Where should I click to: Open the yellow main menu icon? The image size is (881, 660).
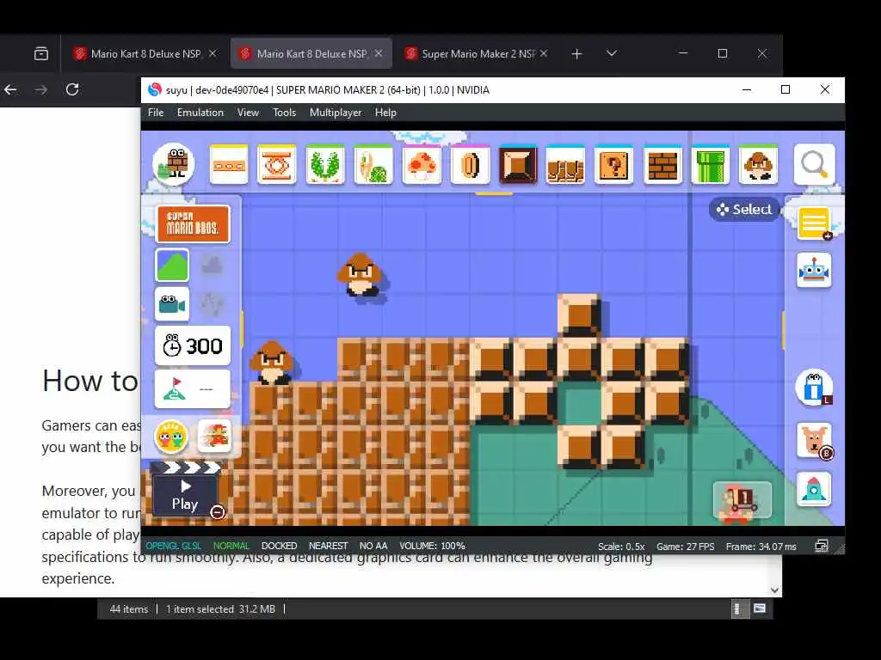(x=814, y=223)
